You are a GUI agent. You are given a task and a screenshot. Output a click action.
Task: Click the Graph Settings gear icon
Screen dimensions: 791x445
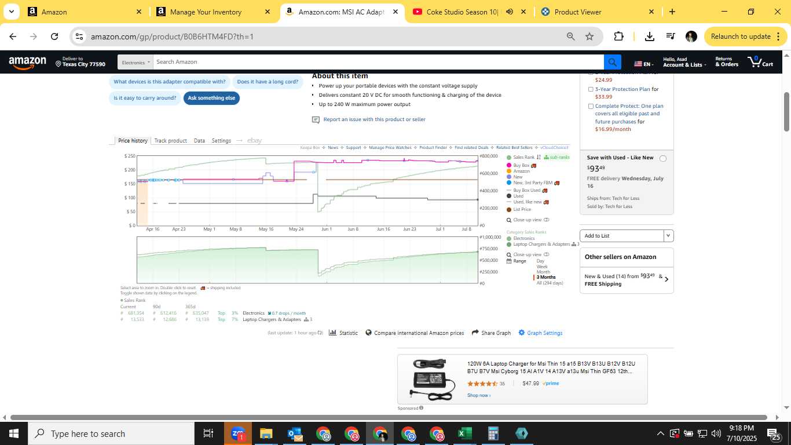pos(522,333)
